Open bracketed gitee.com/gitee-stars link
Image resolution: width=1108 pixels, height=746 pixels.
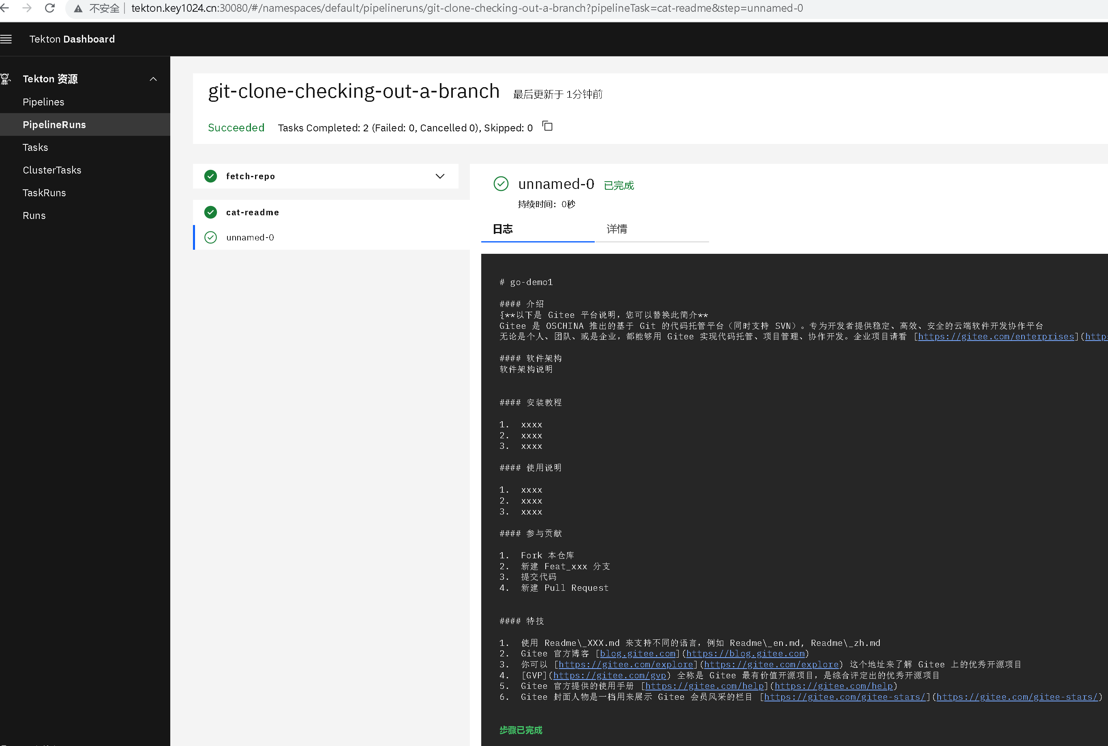(x=844, y=697)
